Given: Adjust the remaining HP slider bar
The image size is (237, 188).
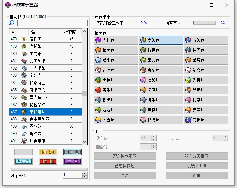Looking at the screenshot, I should tap(49, 169).
